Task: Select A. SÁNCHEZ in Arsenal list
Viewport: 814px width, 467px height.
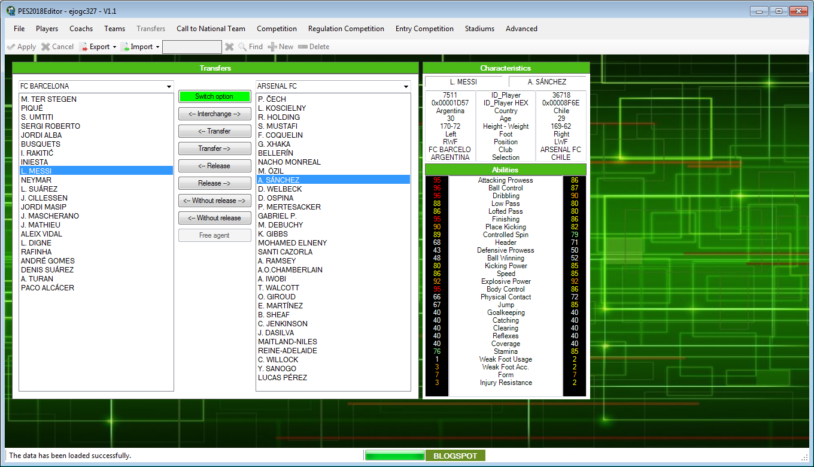Action: pyautogui.click(x=333, y=180)
